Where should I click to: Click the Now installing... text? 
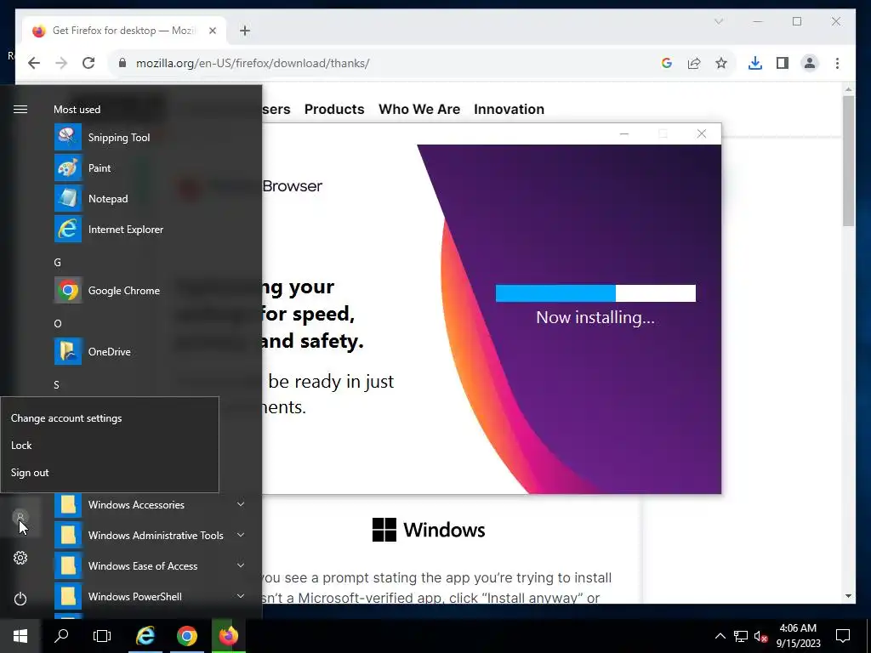[x=595, y=317]
